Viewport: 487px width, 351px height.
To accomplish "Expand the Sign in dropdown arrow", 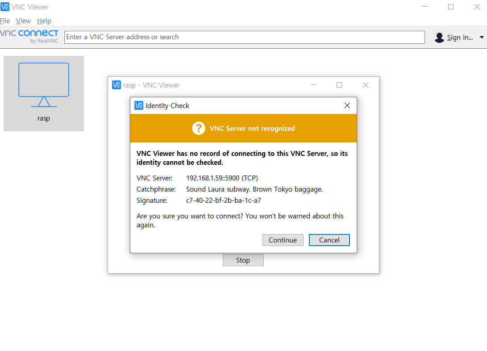I will [x=482, y=37].
